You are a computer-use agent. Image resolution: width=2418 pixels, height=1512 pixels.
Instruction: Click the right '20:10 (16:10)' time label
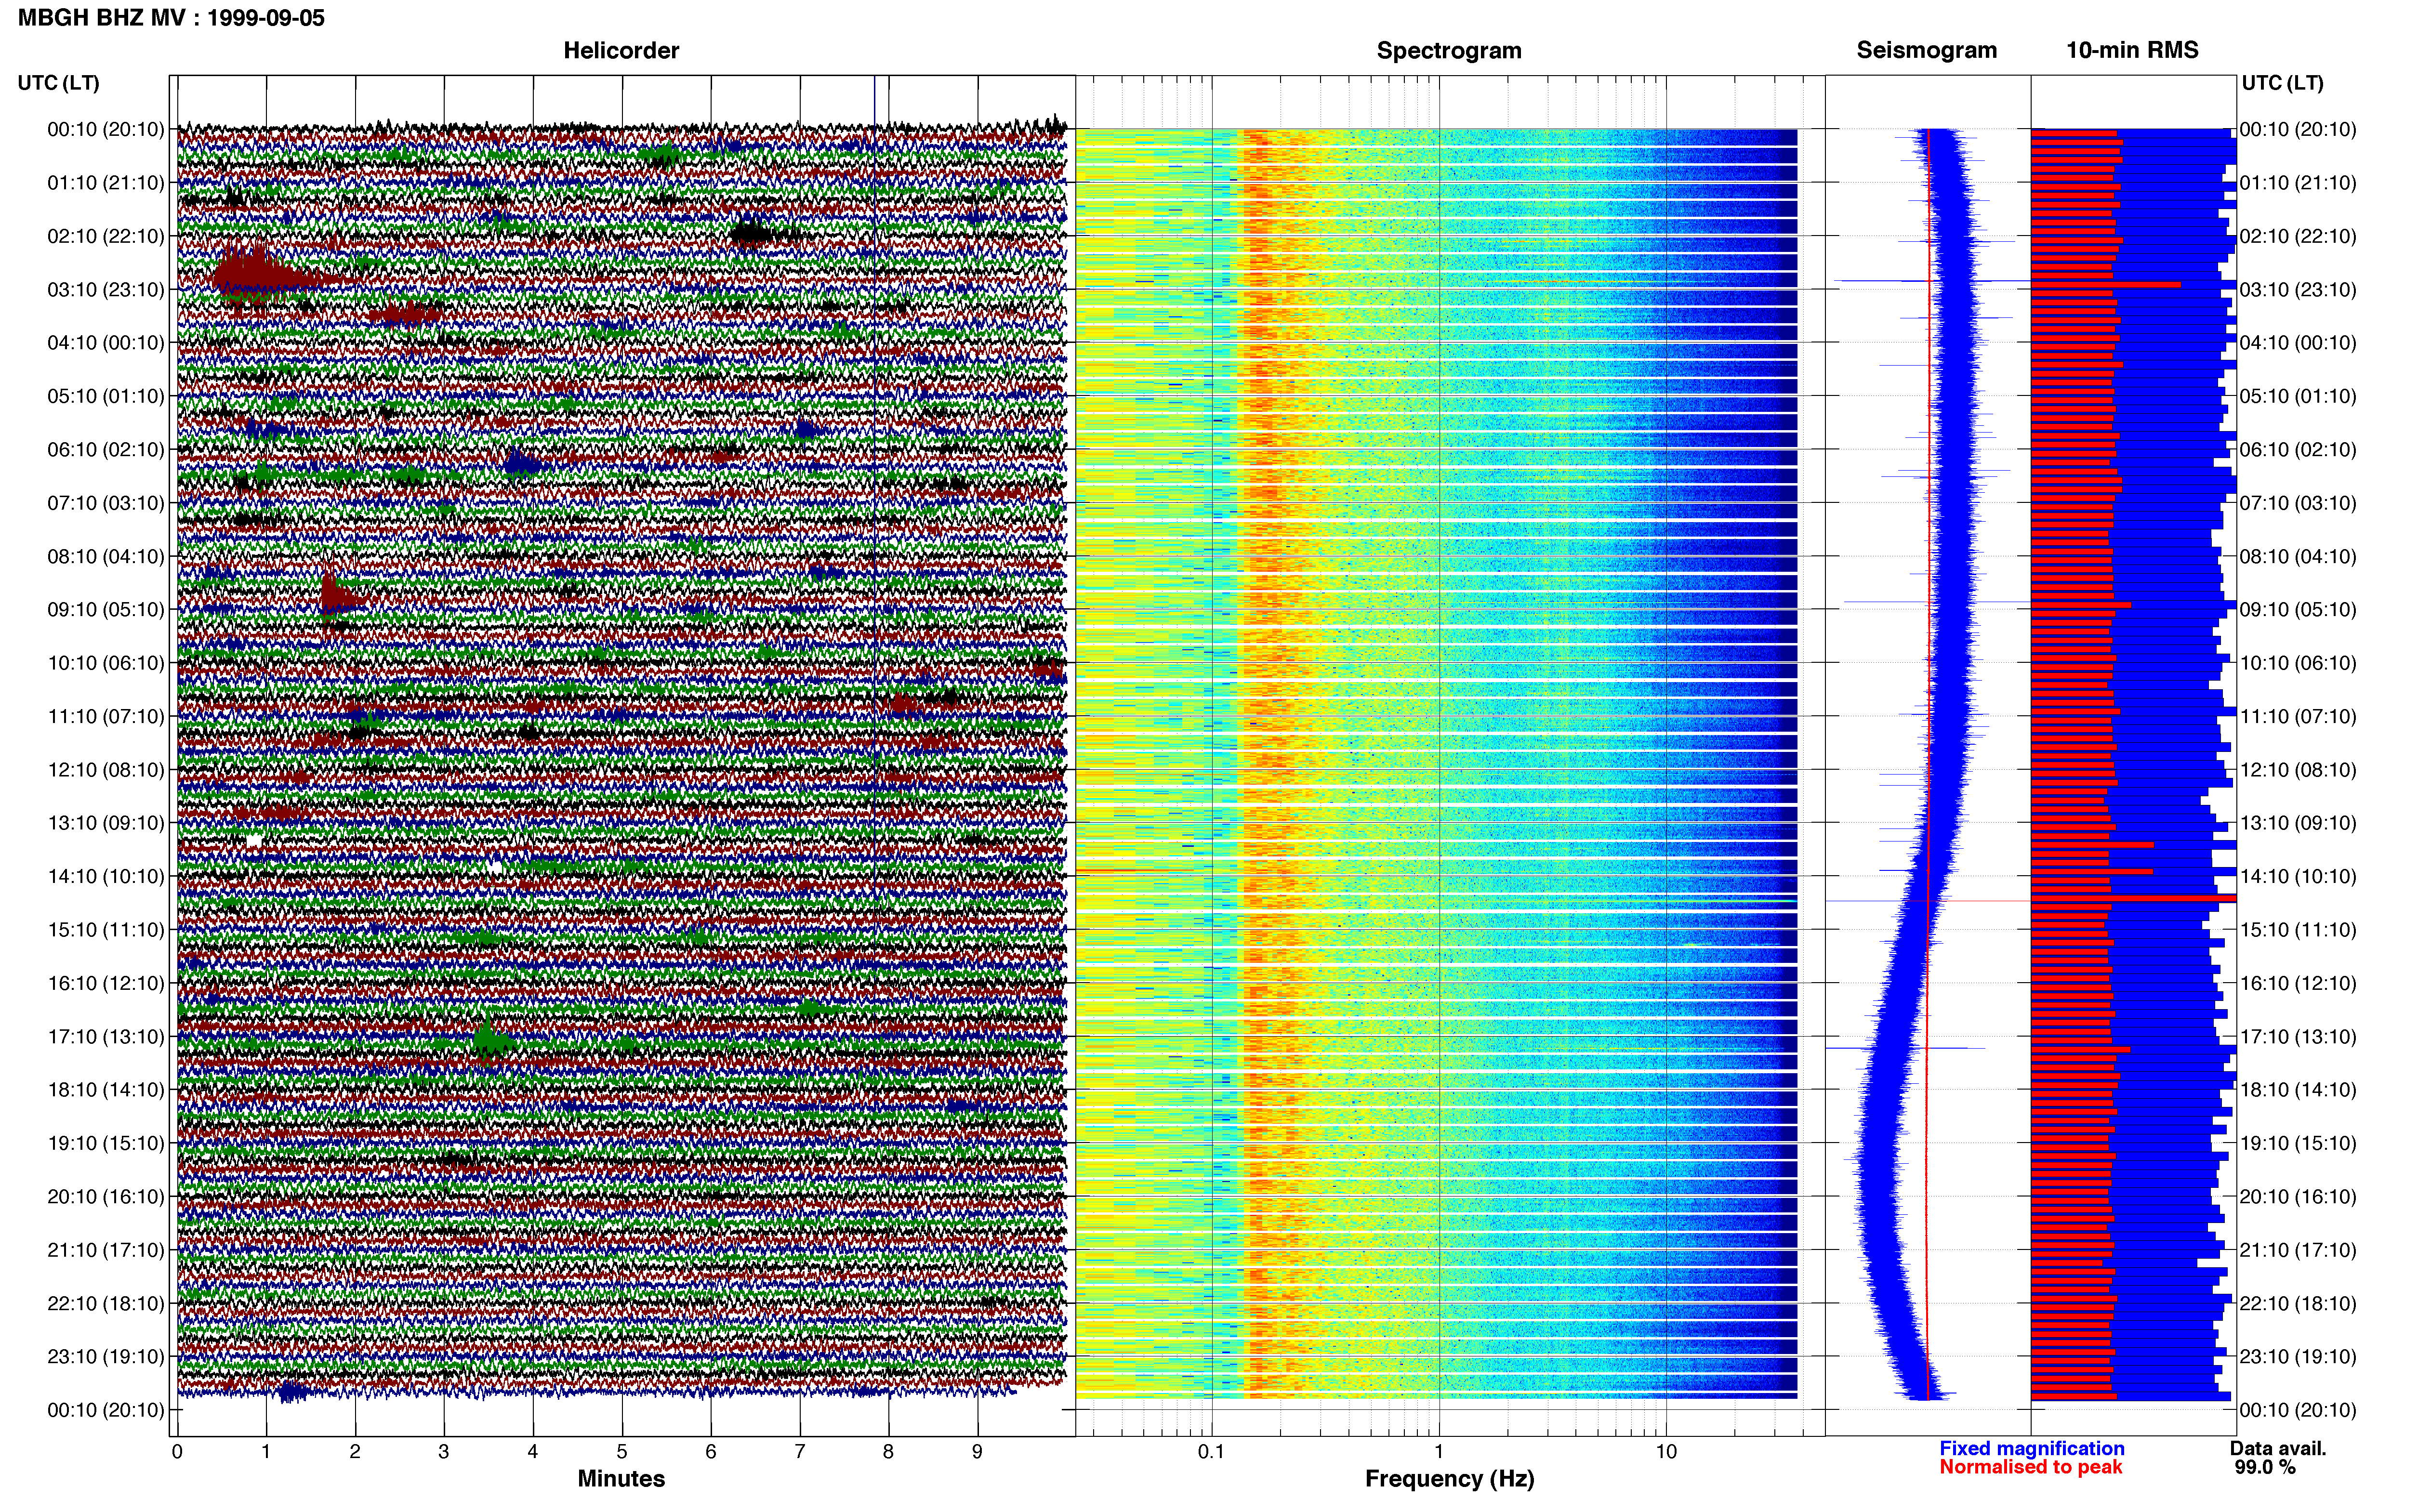2298,1197
